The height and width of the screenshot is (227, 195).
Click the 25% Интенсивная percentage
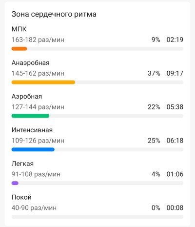tap(154, 141)
